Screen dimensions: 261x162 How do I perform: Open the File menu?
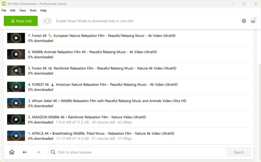click(4, 10)
